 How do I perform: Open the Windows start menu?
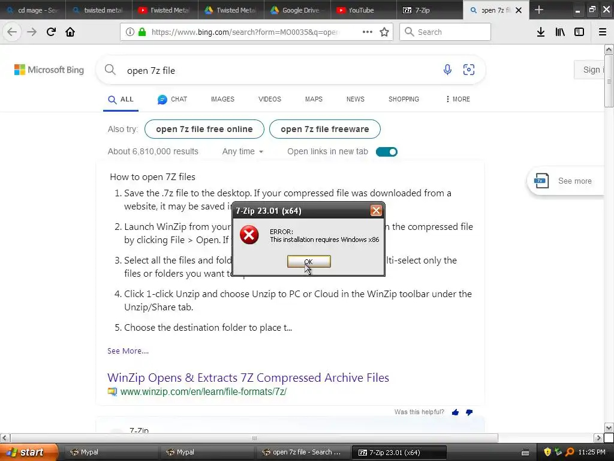tap(29, 452)
